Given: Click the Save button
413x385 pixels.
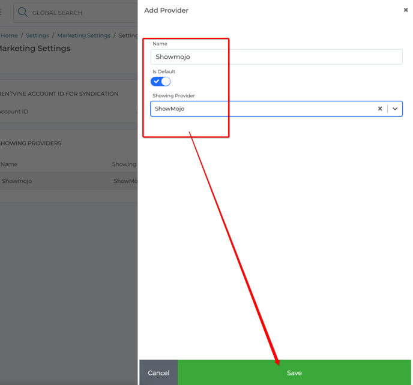Looking at the screenshot, I should coord(294,372).
